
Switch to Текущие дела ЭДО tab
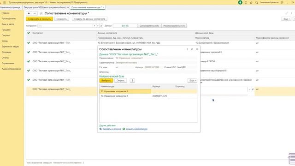[x=45, y=7]
